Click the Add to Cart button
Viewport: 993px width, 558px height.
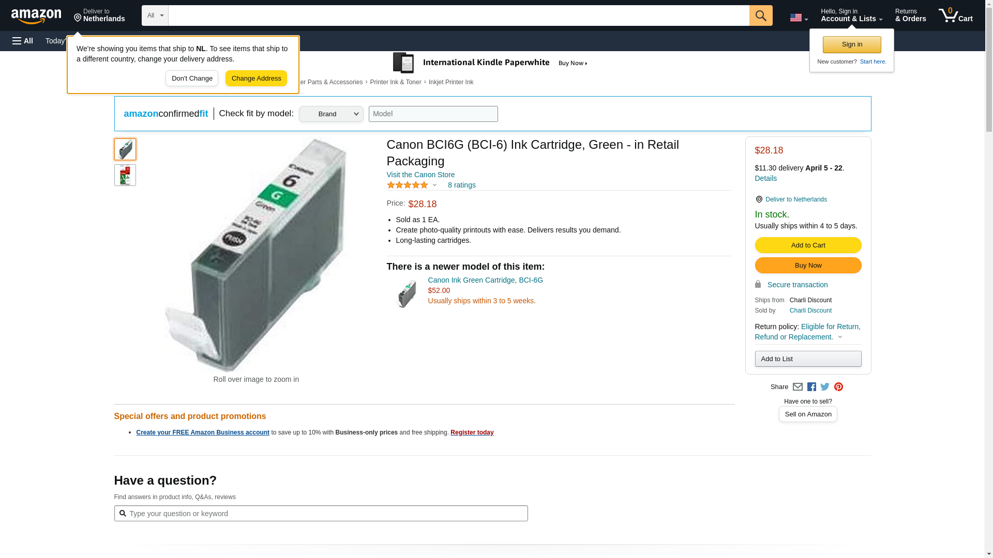[x=808, y=245]
